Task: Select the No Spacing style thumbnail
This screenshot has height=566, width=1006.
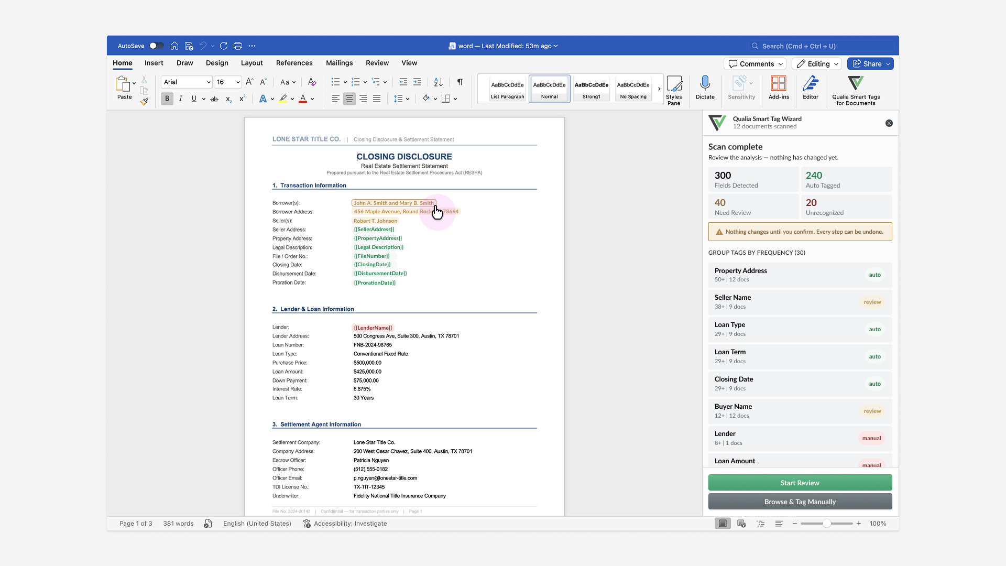Action: coord(633,89)
